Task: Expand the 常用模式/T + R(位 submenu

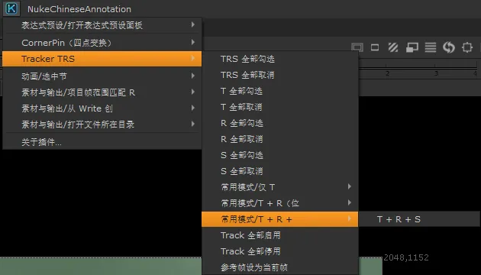Action: (x=279, y=203)
